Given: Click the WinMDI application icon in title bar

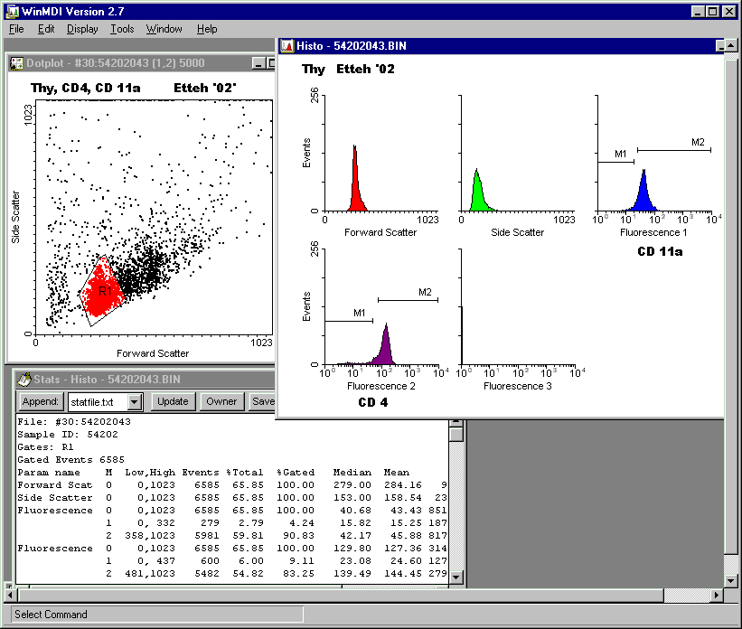Looking at the screenshot, I should pos(11,10).
